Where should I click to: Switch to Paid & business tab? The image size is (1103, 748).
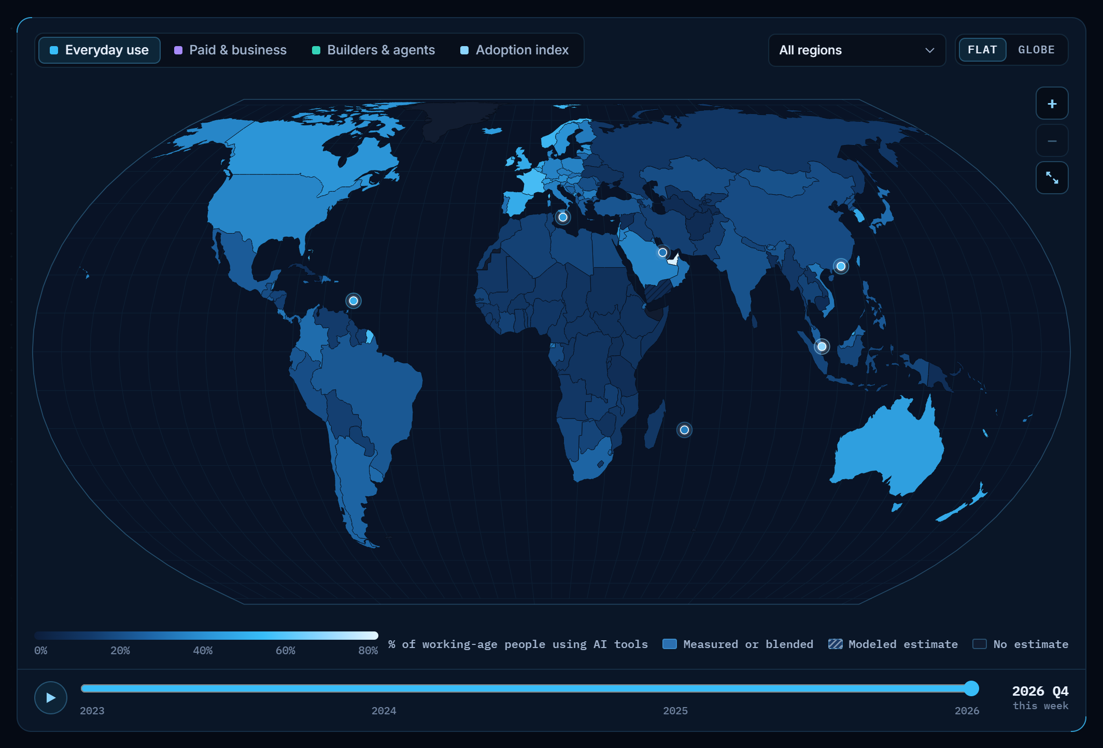click(230, 50)
